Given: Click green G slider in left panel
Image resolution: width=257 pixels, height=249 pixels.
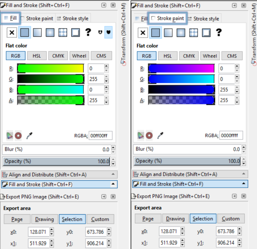Looking at the screenshot, I should pos(51,79).
